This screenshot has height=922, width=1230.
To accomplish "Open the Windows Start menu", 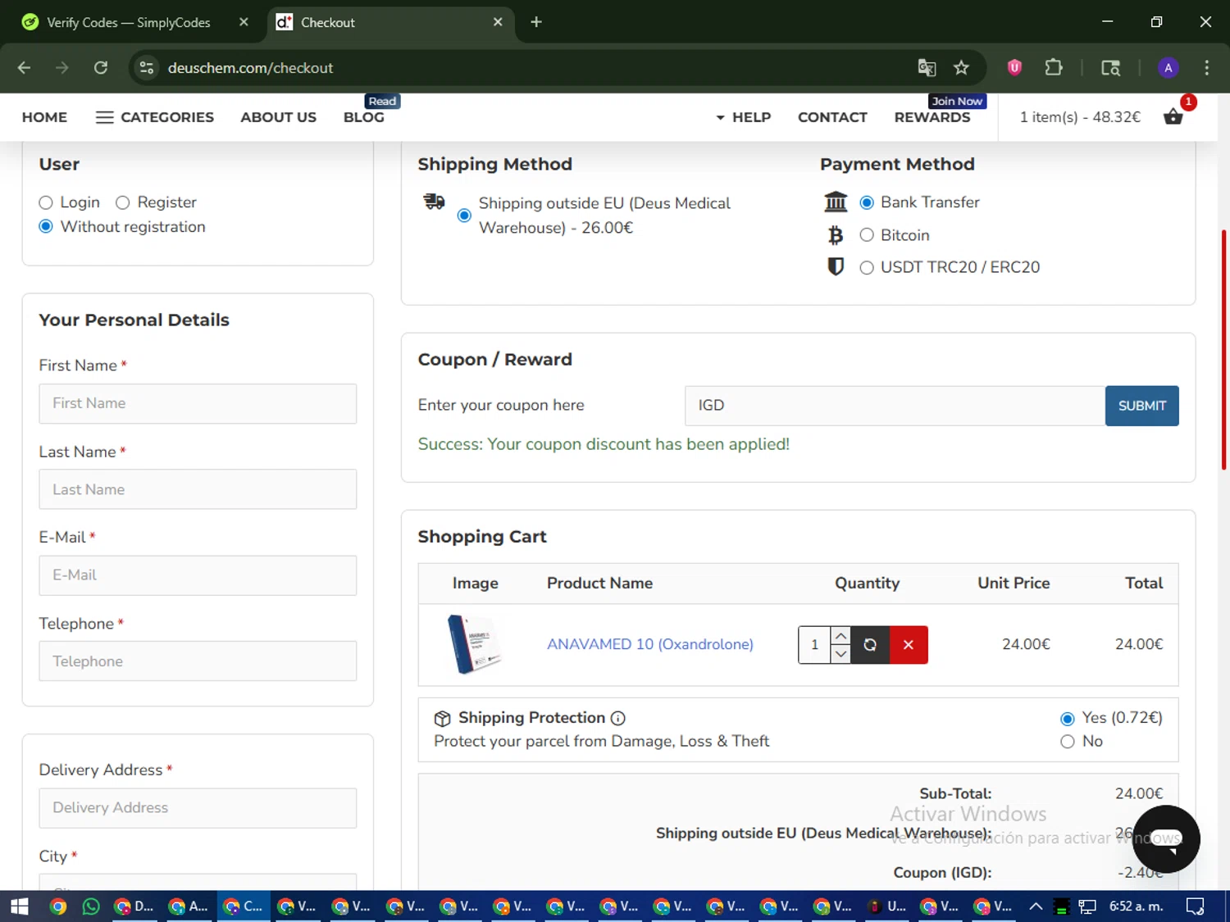I will coord(19,906).
